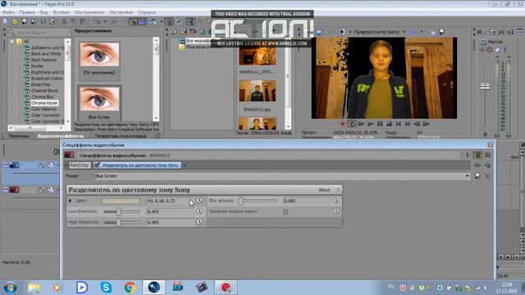Animate Low threshold with clock icon
The height and width of the screenshot is (295, 525).
(199, 211)
